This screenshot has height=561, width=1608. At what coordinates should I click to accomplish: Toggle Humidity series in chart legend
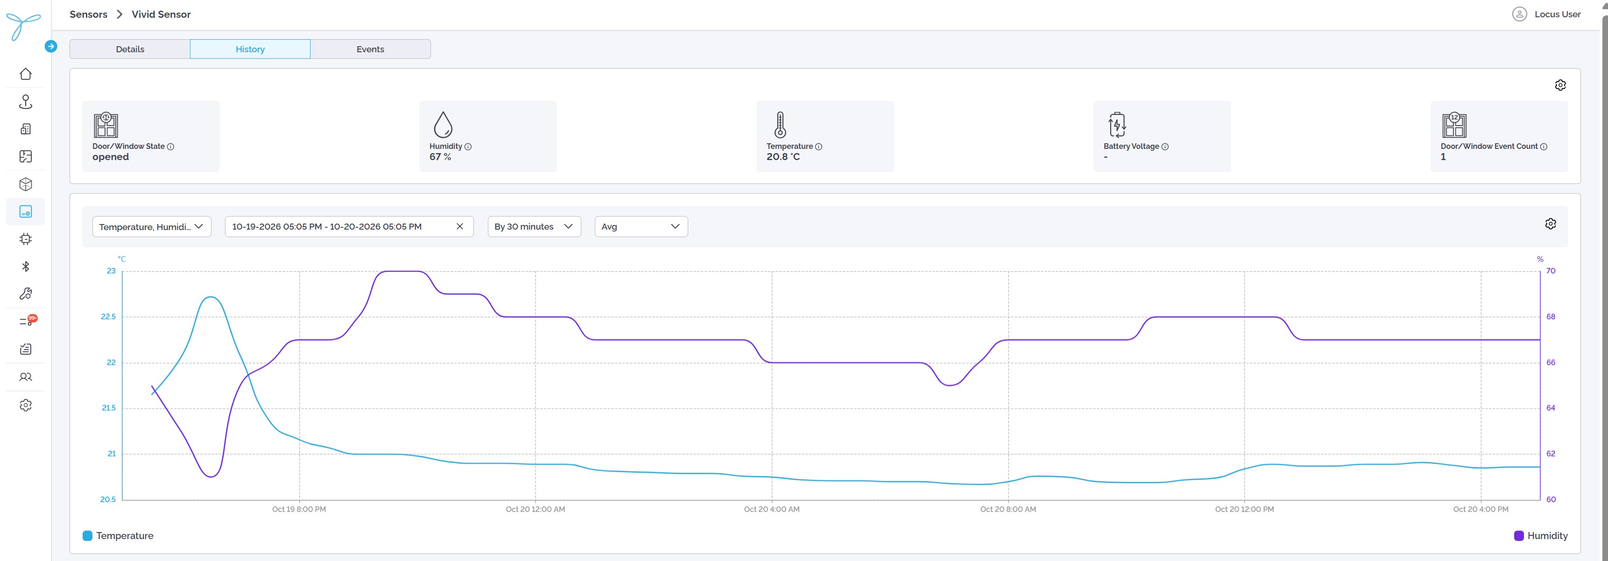tap(1541, 536)
